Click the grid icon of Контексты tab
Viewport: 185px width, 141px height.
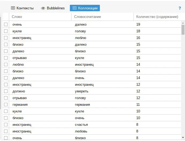(13, 8)
